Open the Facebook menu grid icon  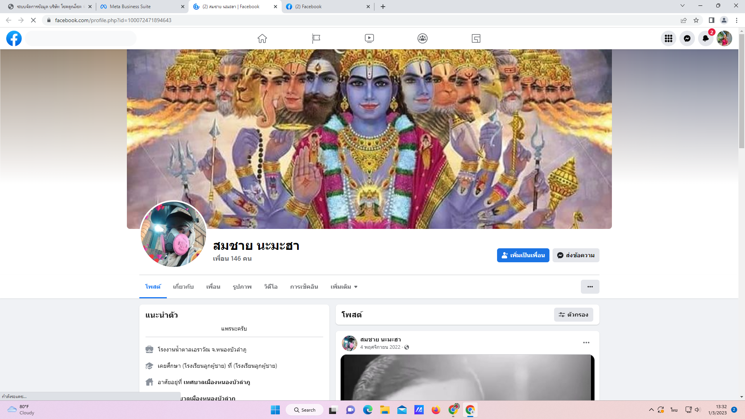coord(668,38)
